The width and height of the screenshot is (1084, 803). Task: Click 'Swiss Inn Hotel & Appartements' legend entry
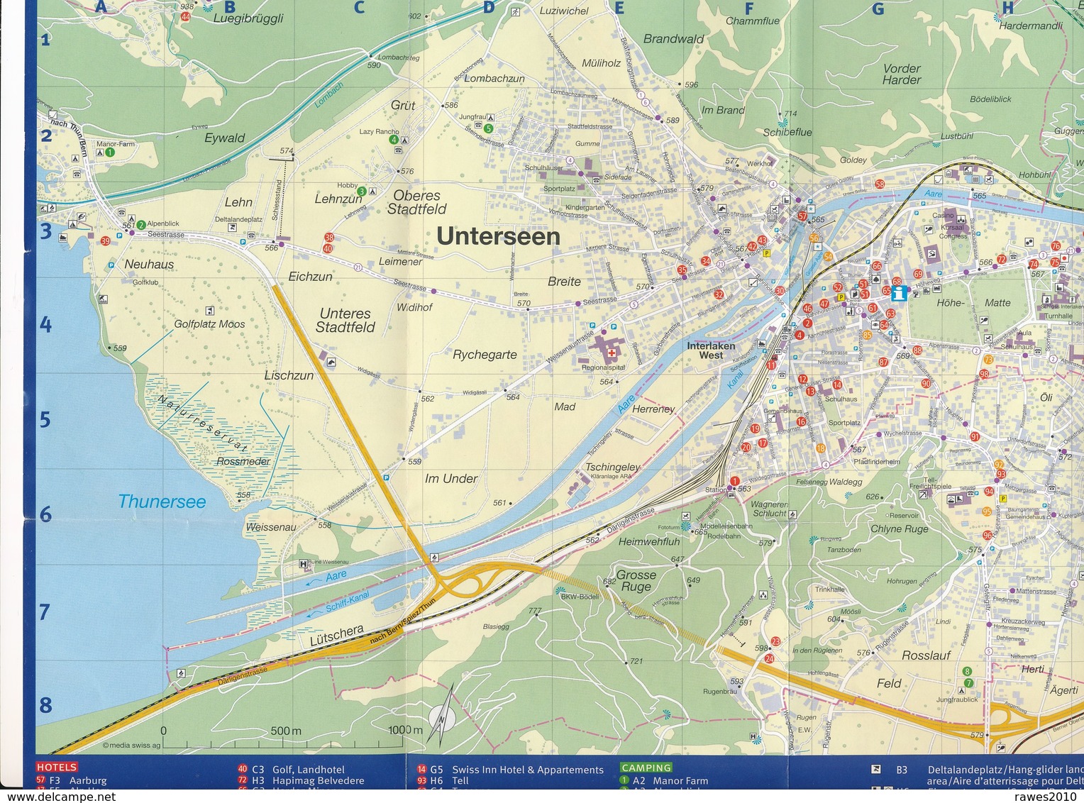tap(528, 770)
